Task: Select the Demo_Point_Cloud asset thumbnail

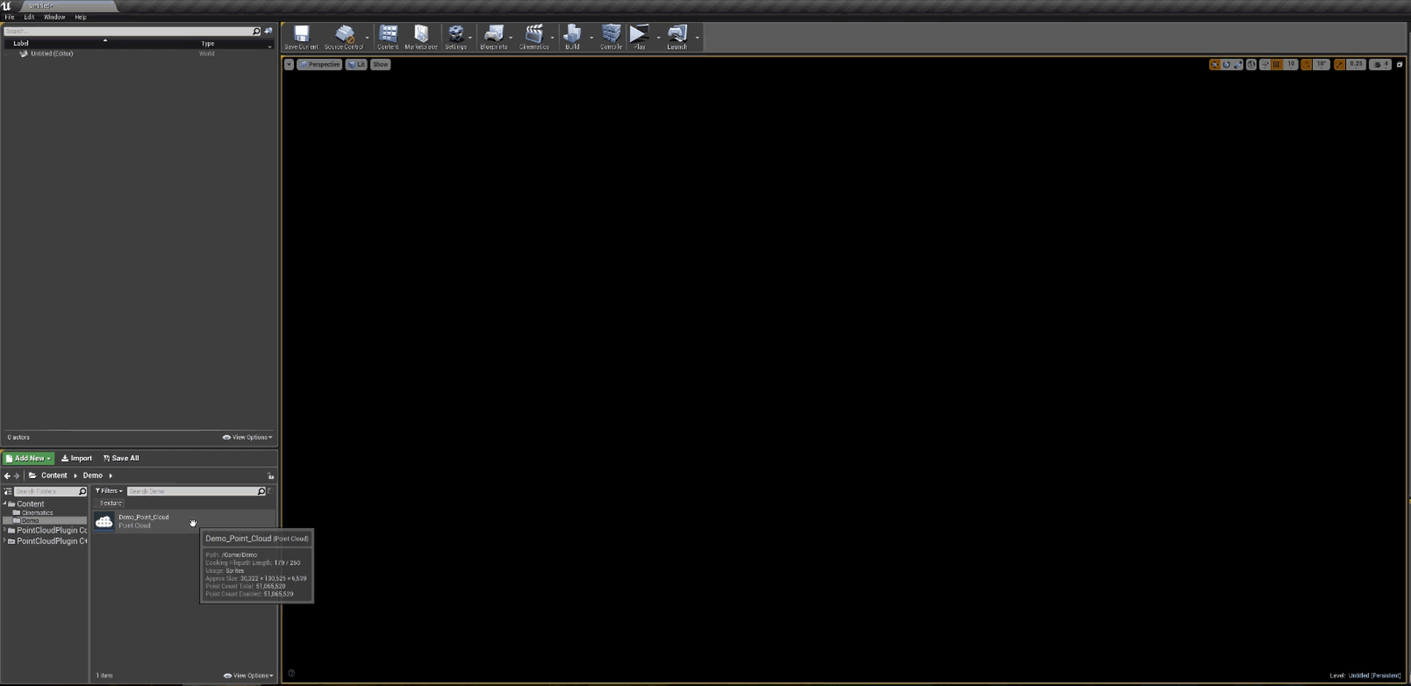Action: coord(104,521)
